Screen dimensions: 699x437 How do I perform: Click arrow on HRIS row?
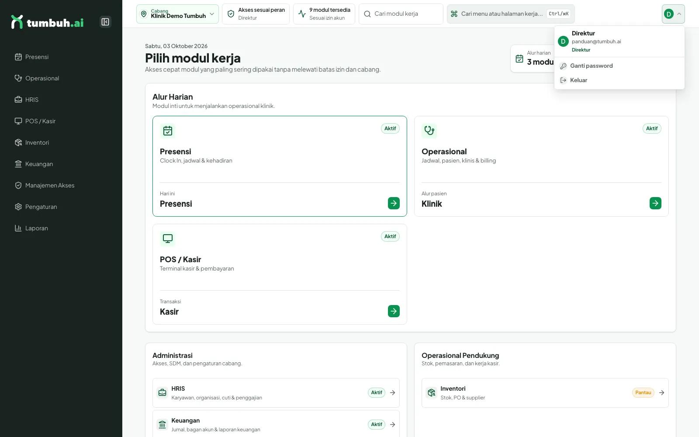(x=392, y=393)
